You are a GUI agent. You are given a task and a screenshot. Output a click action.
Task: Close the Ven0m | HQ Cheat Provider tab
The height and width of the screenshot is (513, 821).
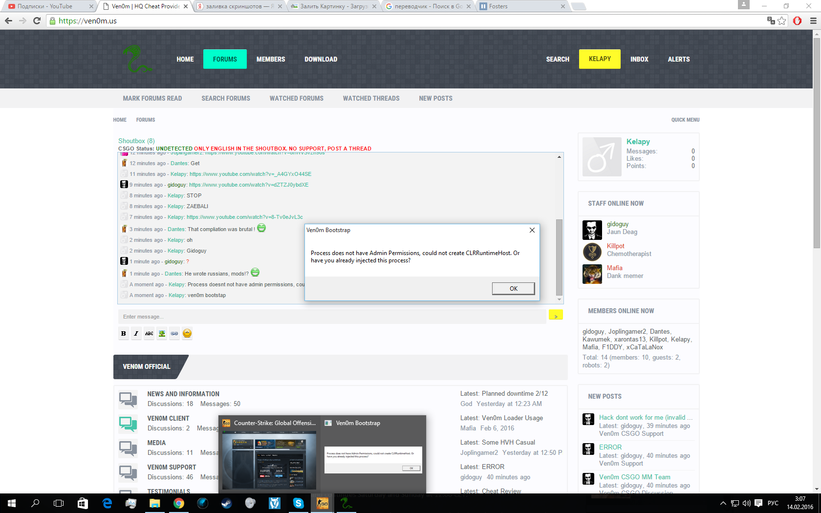(x=186, y=6)
